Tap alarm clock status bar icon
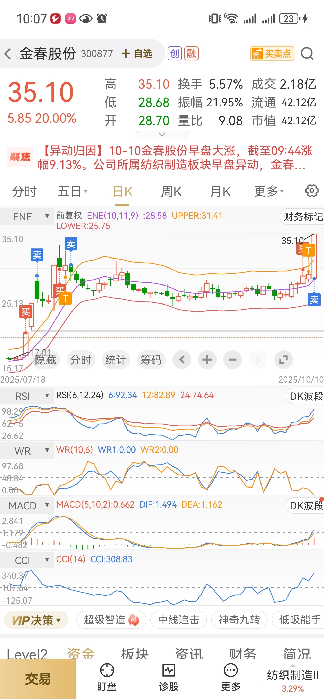This screenshot has height=699, width=324. [102, 19]
